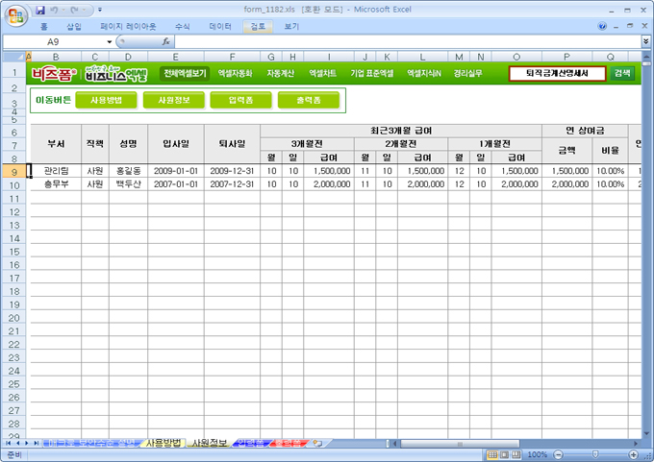Click the 검색 search button
Screen dimensions: 654x462
point(622,73)
